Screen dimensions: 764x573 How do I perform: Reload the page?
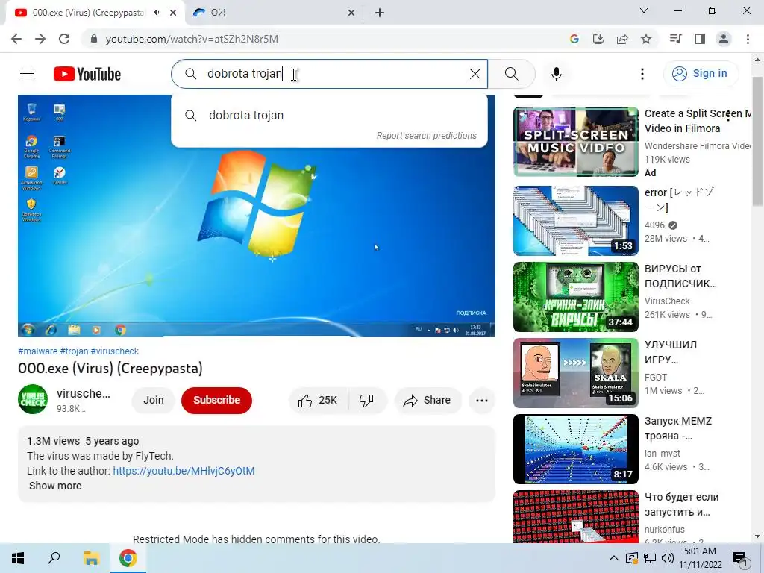64,39
